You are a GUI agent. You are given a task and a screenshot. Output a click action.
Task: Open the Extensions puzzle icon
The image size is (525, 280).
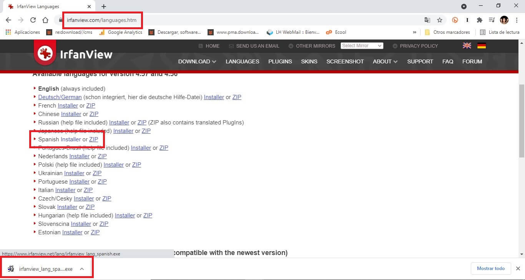point(479,20)
